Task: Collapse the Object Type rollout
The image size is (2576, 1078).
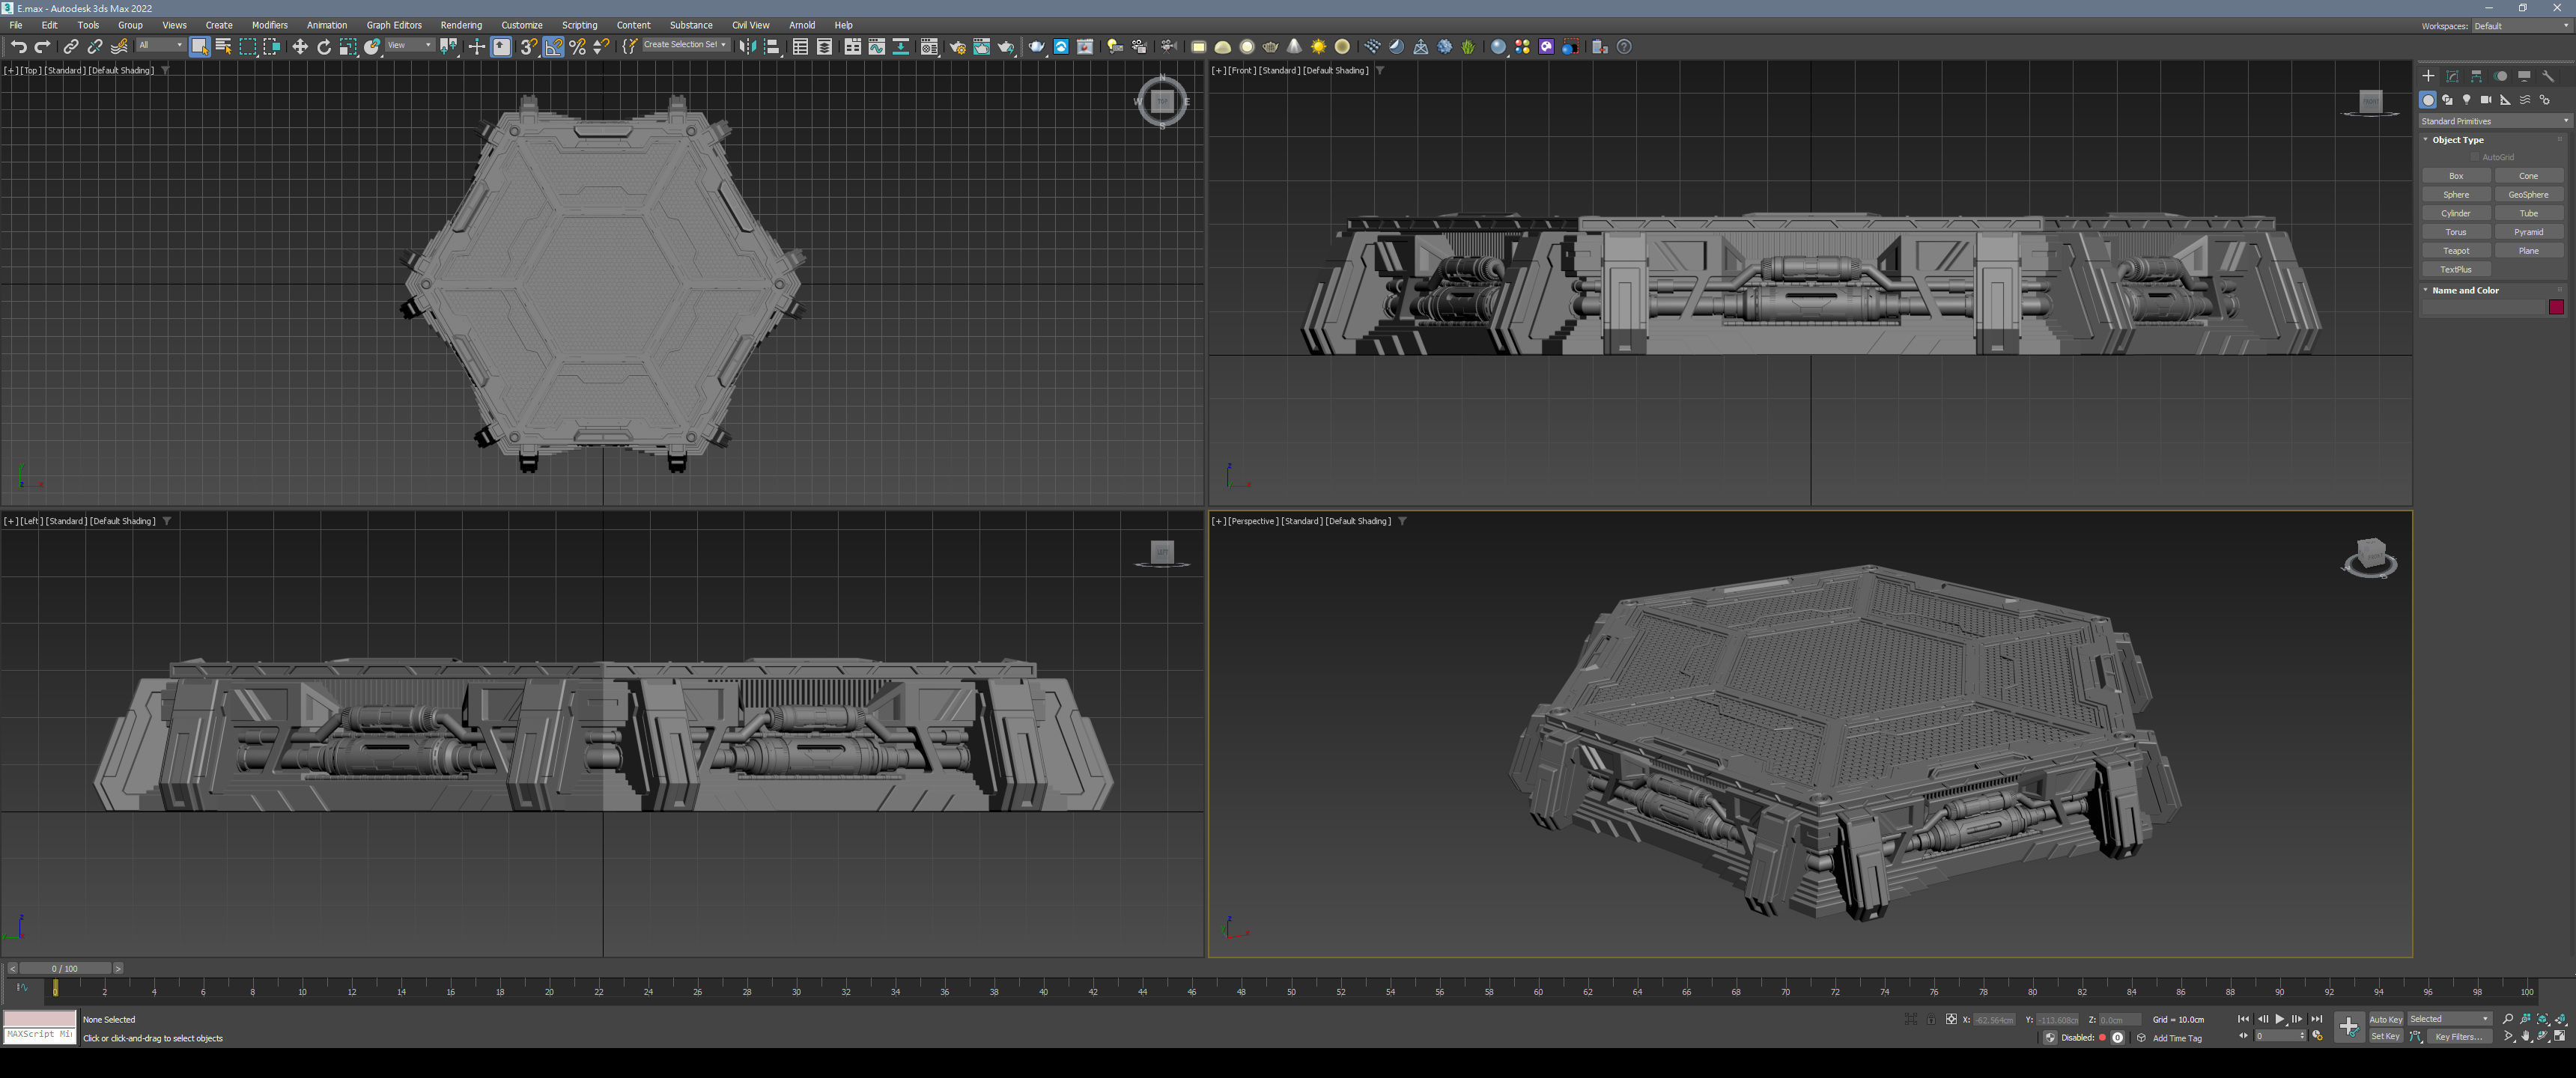Action: tap(2457, 140)
